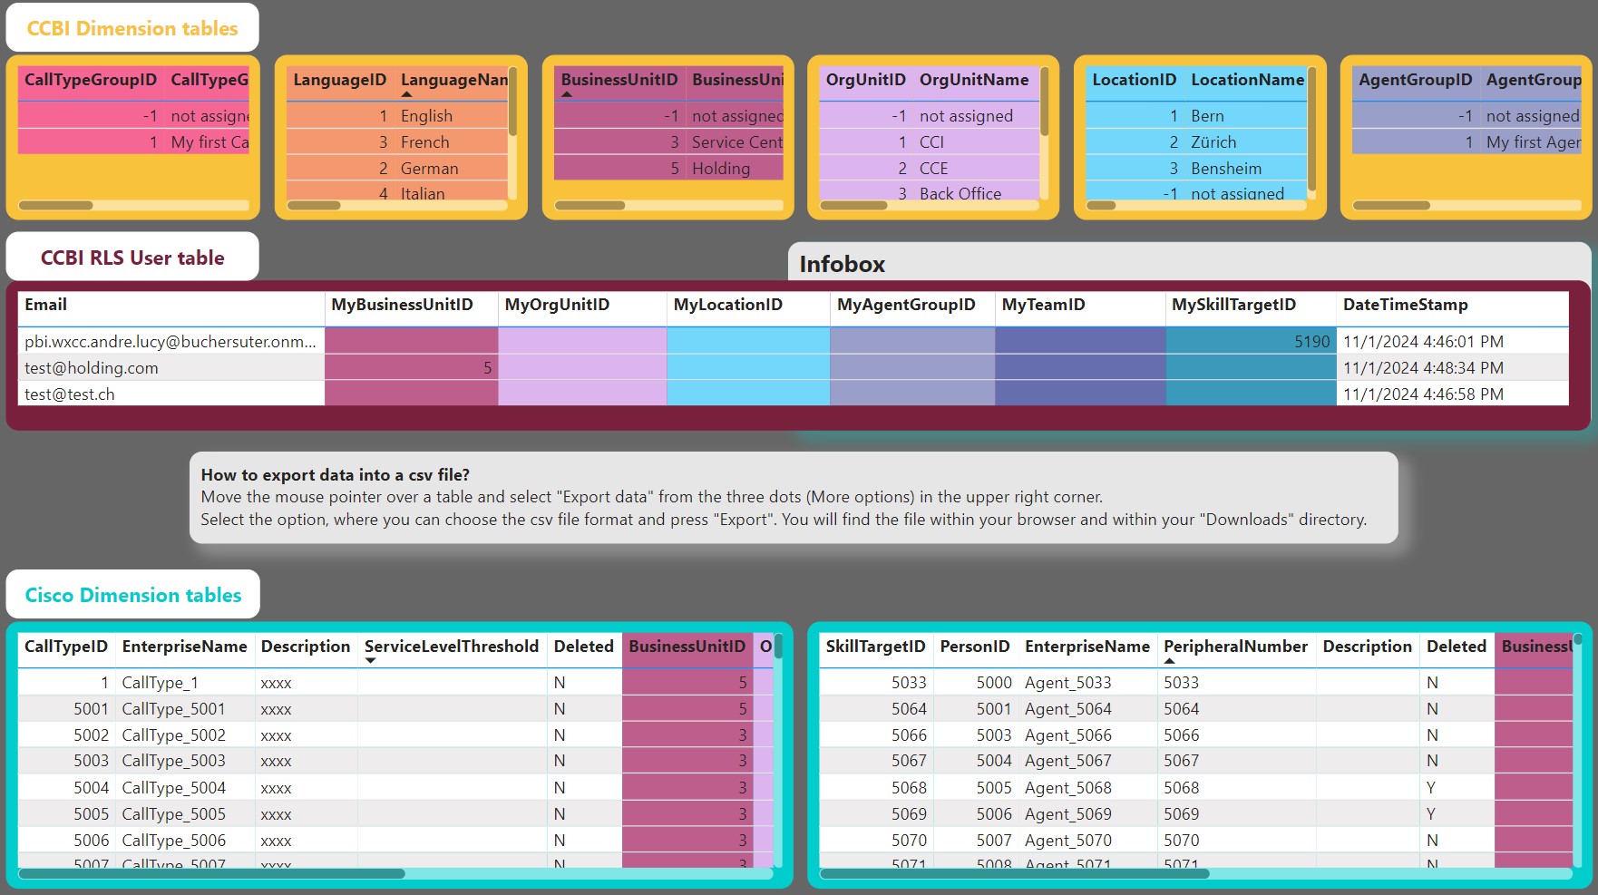Select the Service Center business unit row
Screen dimensions: 1598x895
tap(668, 142)
